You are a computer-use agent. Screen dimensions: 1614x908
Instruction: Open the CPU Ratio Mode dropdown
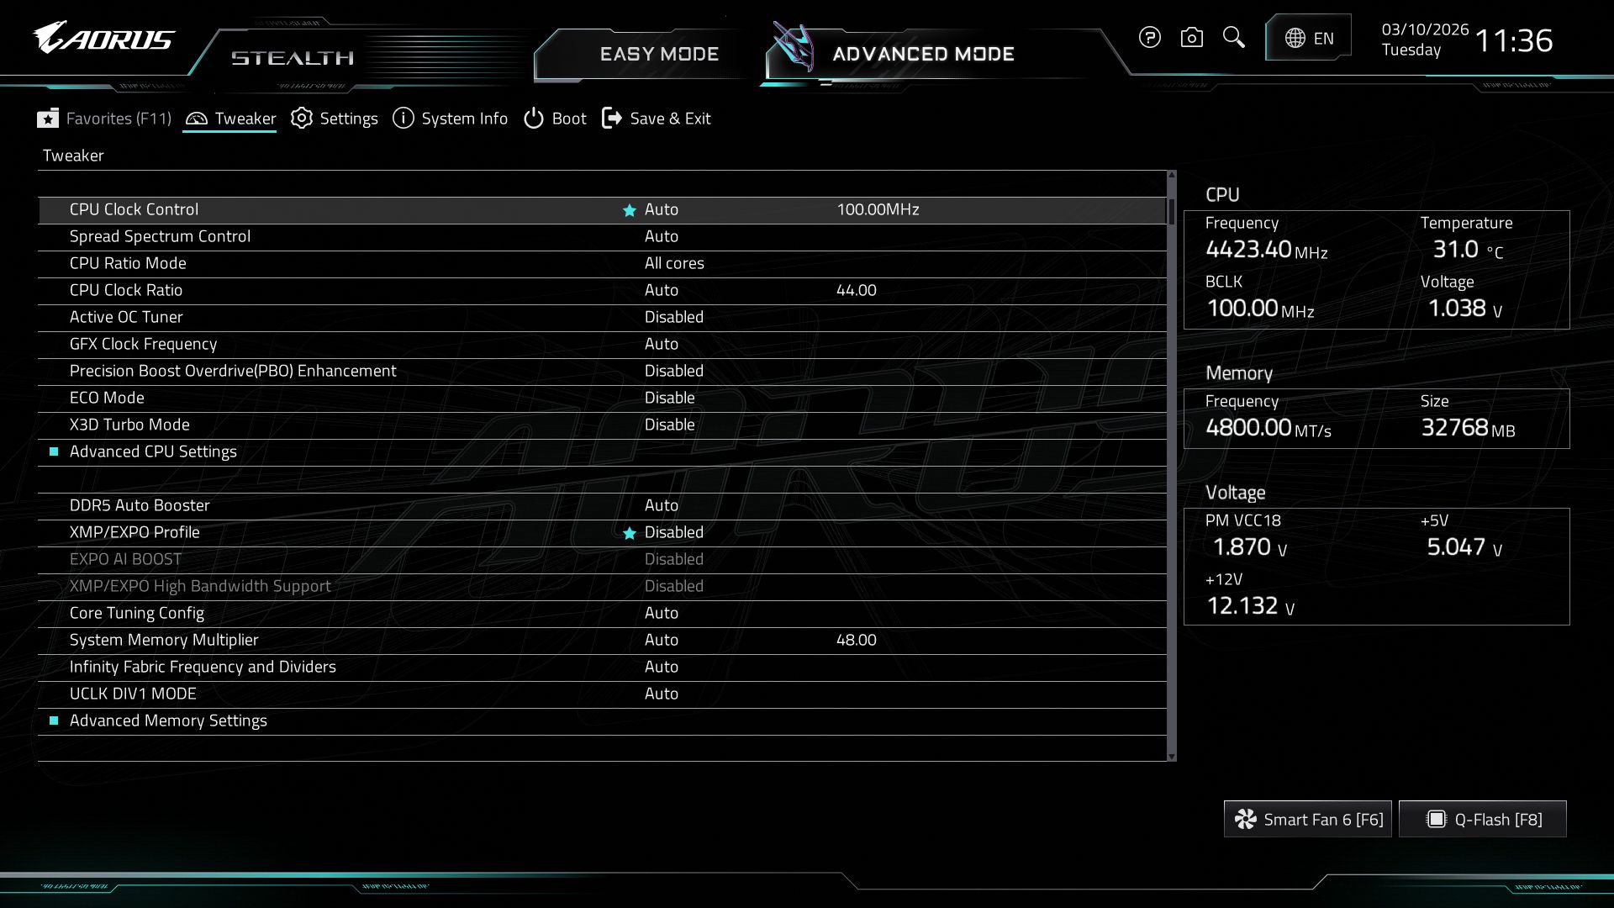(x=672, y=263)
